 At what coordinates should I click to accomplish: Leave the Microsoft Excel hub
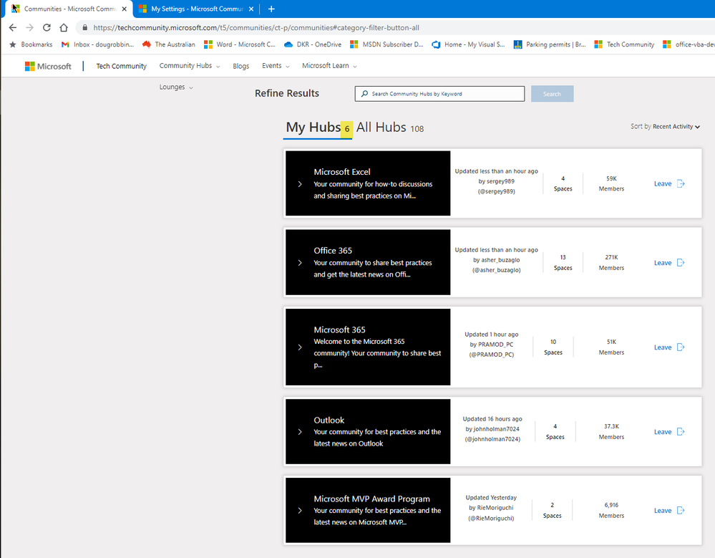click(669, 183)
